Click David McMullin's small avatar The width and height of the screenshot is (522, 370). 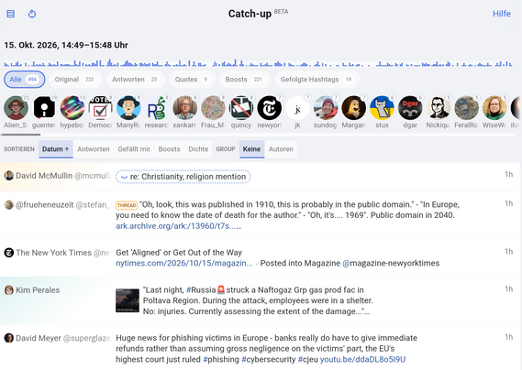9,176
